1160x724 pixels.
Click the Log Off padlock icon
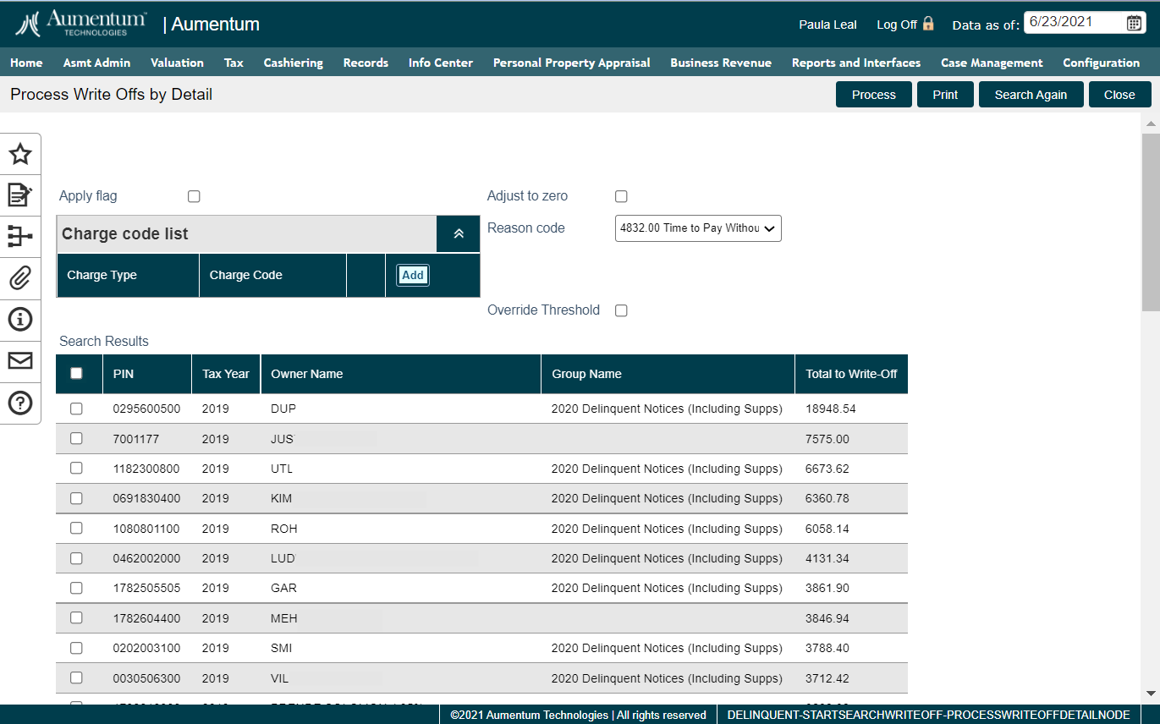[x=928, y=24]
